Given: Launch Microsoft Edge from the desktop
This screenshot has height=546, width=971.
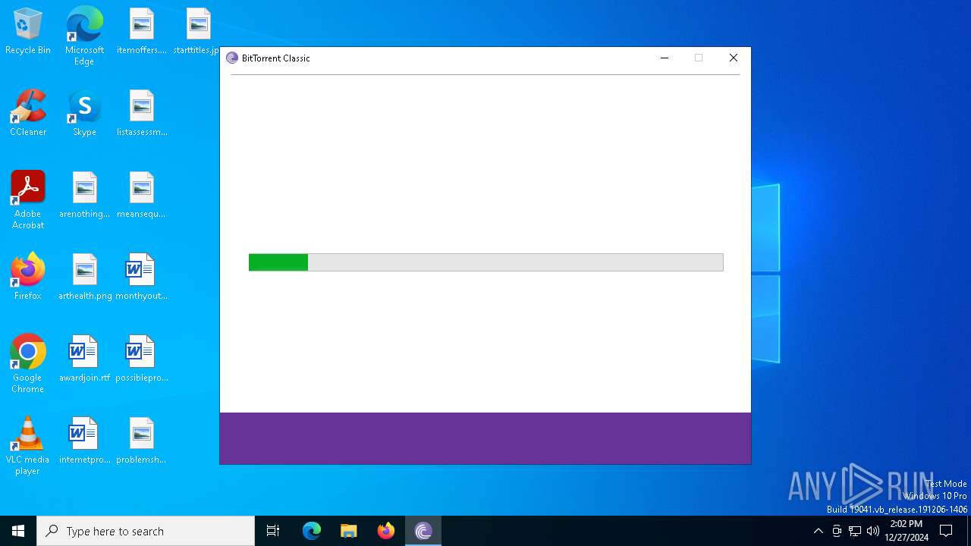Looking at the screenshot, I should click(84, 36).
